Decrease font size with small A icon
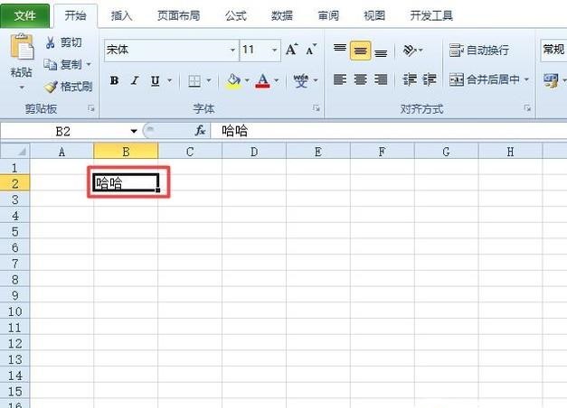 tap(311, 50)
